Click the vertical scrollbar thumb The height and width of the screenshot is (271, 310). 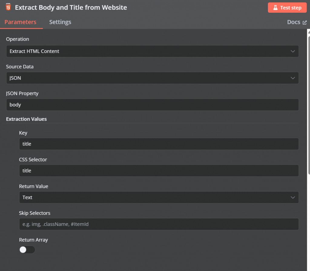click(x=308, y=103)
